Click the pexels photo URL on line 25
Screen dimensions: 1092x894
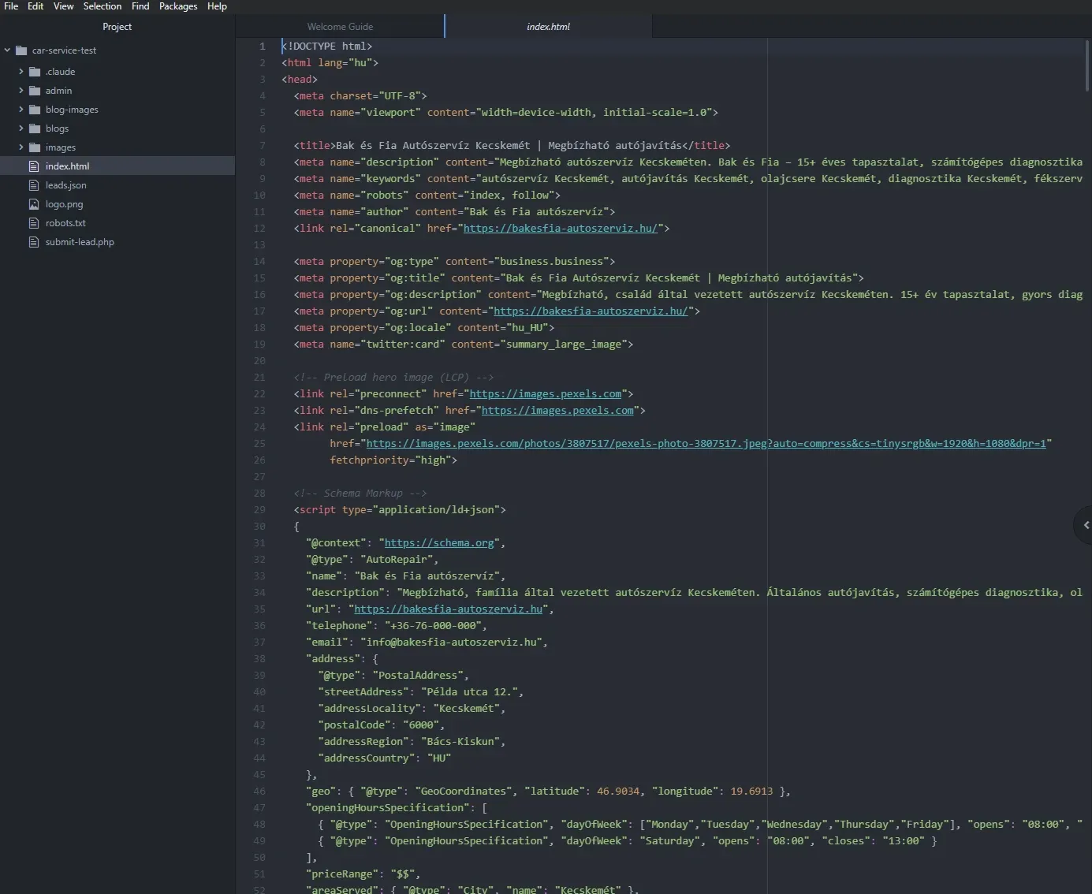click(706, 444)
